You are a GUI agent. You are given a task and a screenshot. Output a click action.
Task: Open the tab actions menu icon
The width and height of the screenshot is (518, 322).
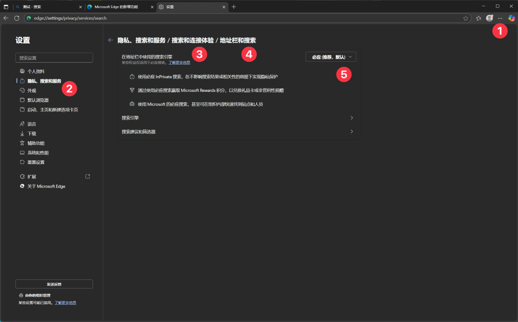click(x=6, y=7)
